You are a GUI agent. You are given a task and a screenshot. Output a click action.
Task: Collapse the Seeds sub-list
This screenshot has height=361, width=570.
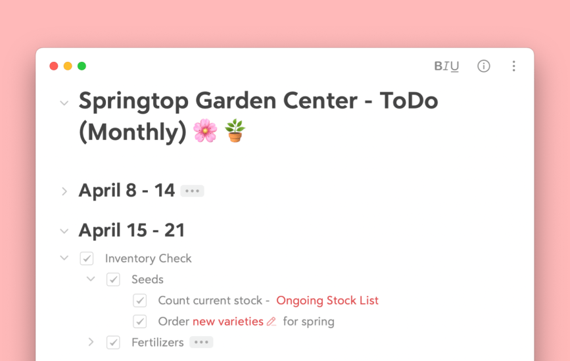coord(91,279)
